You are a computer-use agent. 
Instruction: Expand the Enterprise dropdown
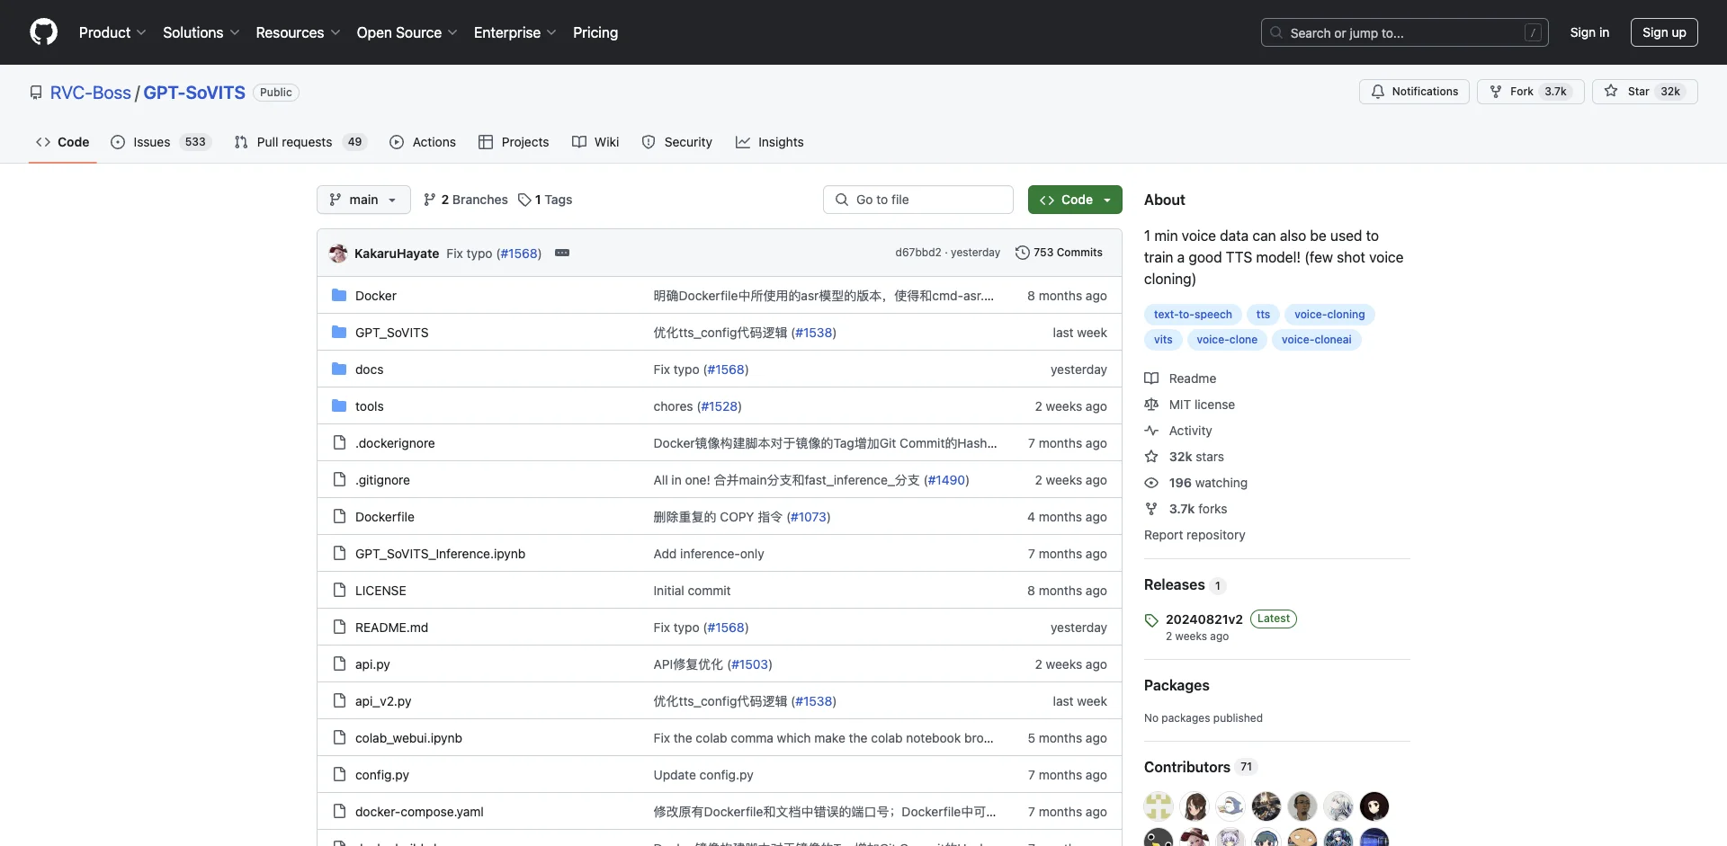(x=515, y=32)
